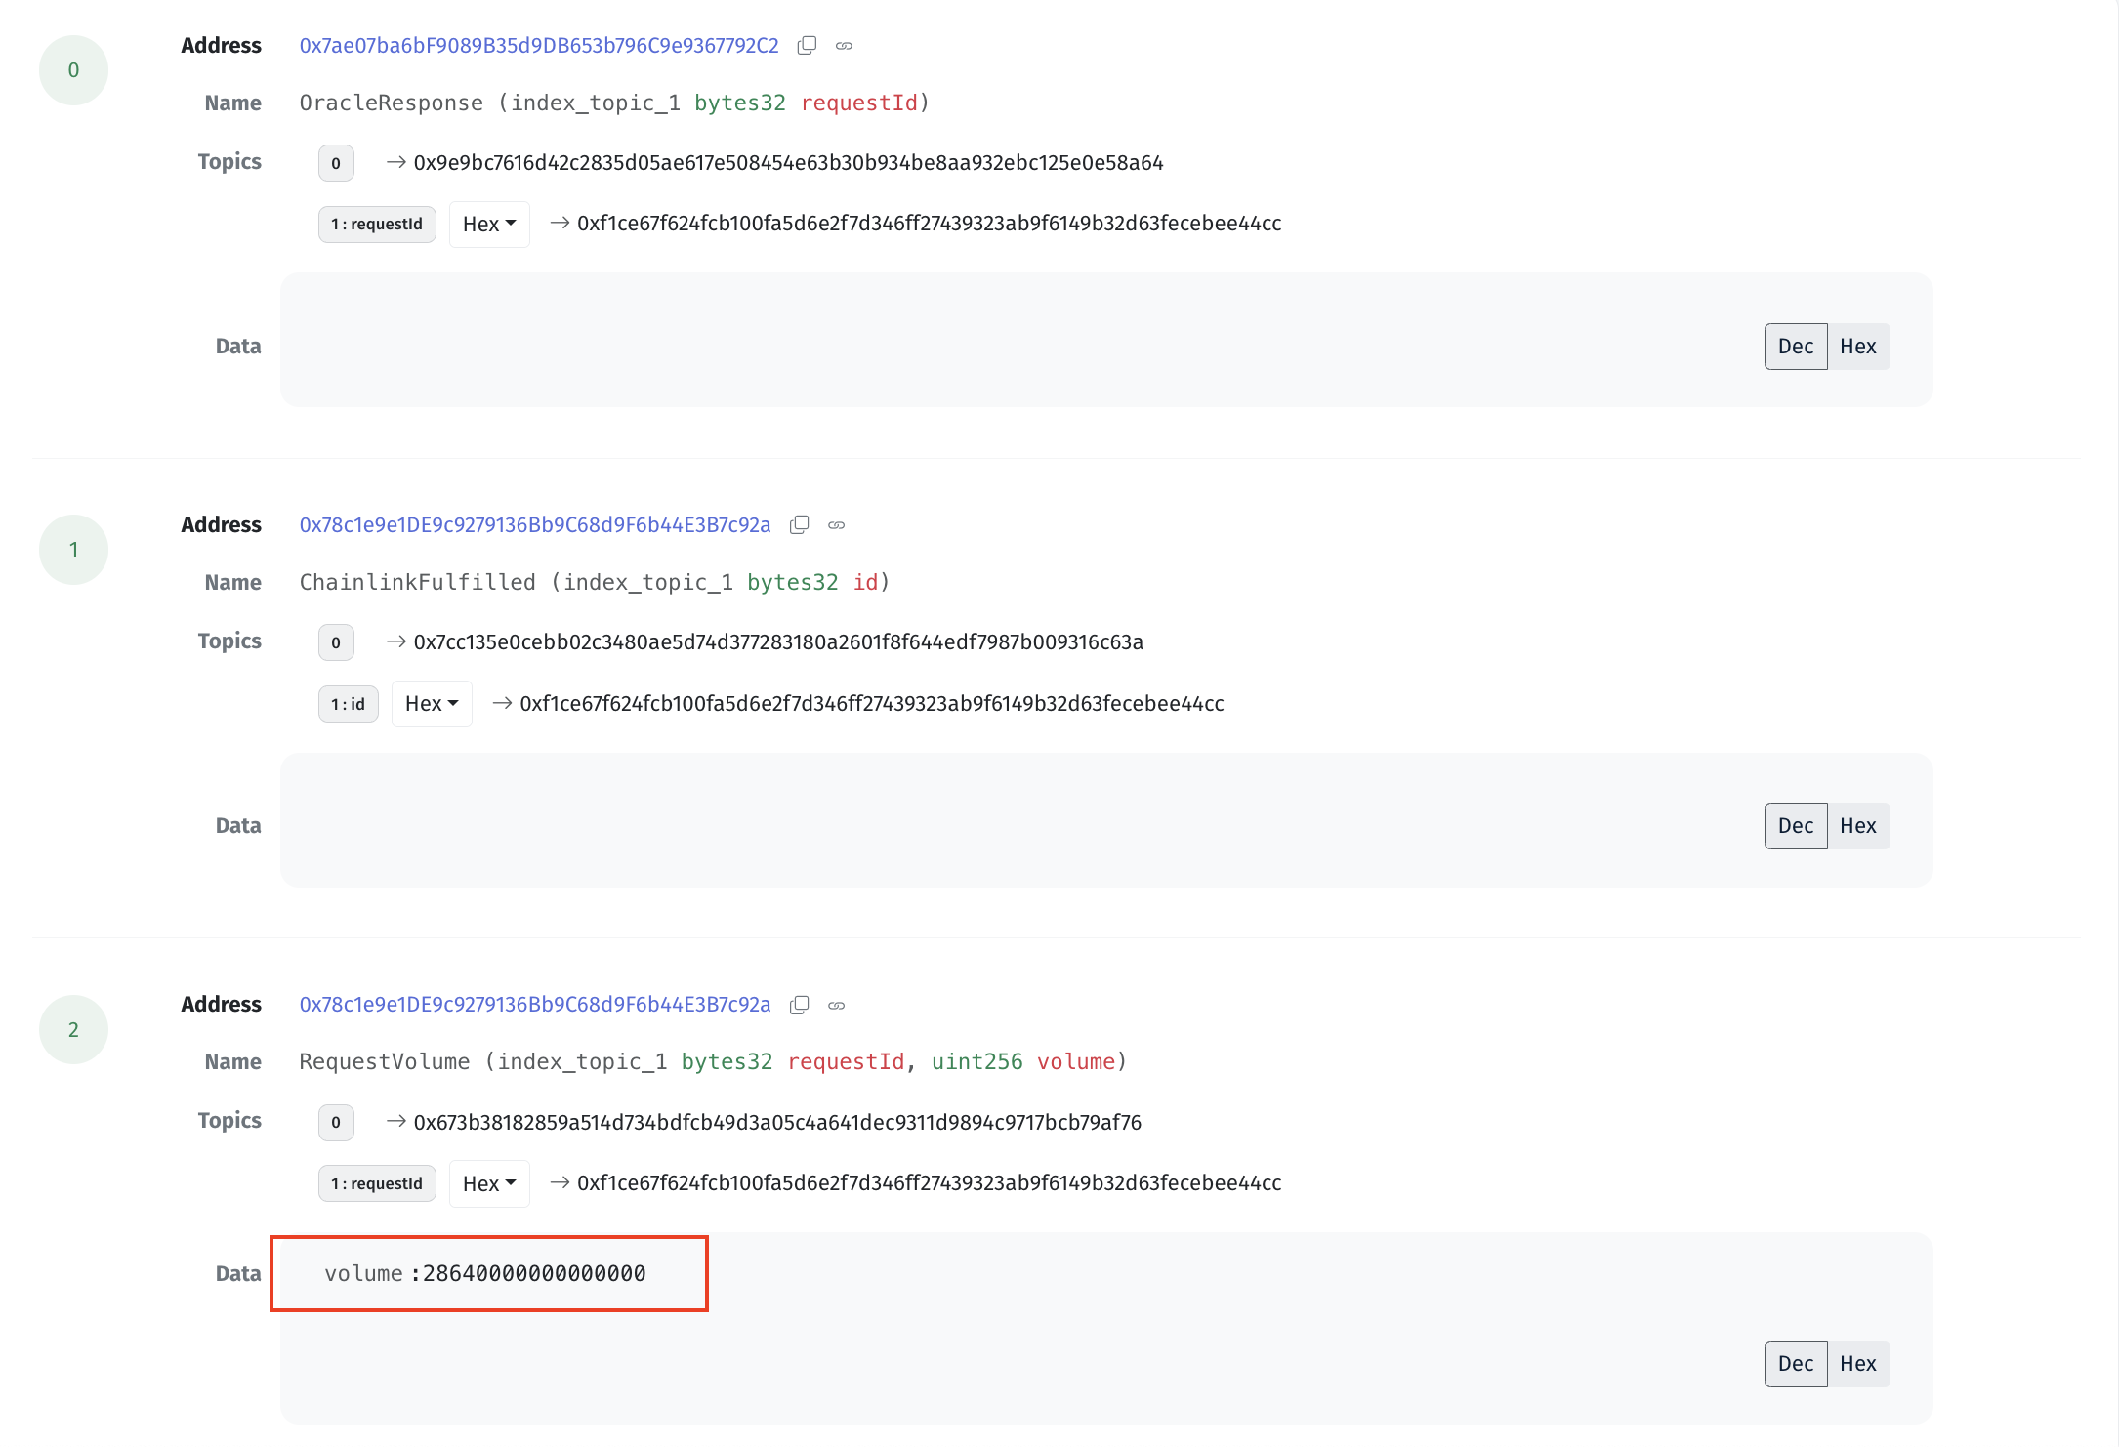2119x1447 pixels.
Task: Switch OracleResponse data to Hex
Action: 1857,347
